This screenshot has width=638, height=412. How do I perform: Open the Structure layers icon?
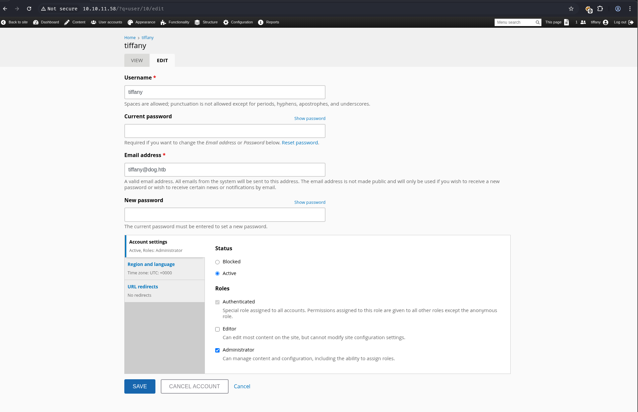click(x=197, y=22)
